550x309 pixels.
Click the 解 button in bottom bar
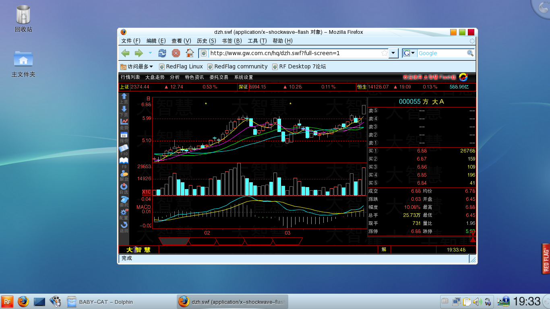[x=384, y=249]
